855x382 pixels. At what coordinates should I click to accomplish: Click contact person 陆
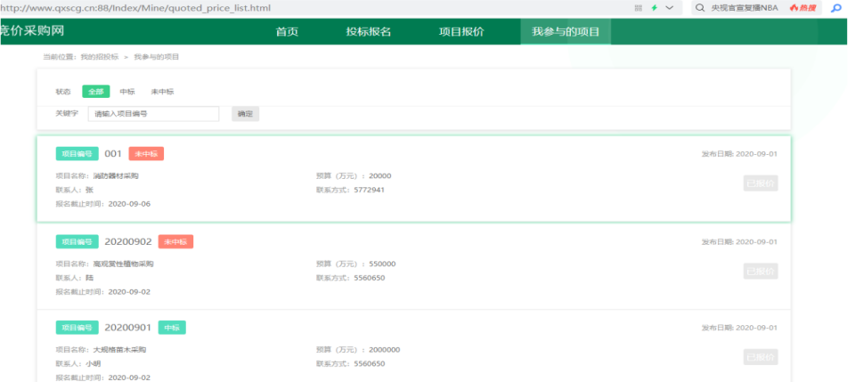pos(89,278)
